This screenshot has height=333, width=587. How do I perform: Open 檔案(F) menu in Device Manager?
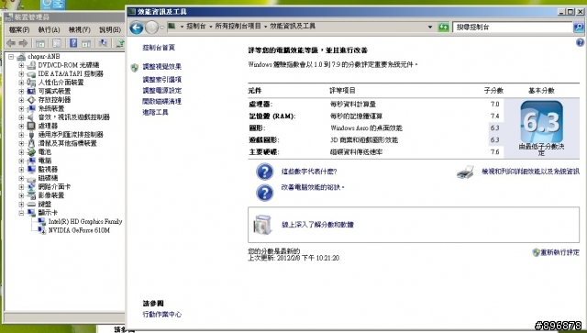[x=19, y=29]
